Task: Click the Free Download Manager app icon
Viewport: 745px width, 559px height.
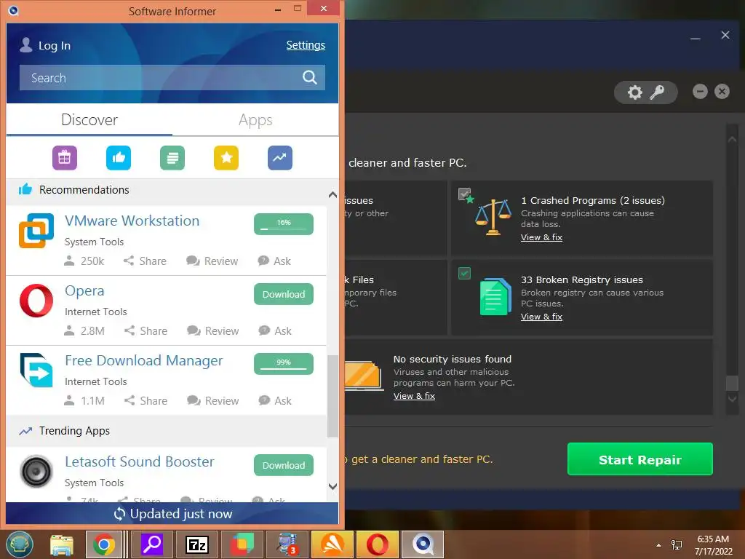Action: (x=36, y=370)
